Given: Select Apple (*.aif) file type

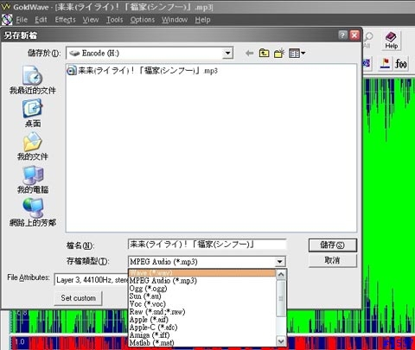Looking at the screenshot, I should tap(202, 319).
